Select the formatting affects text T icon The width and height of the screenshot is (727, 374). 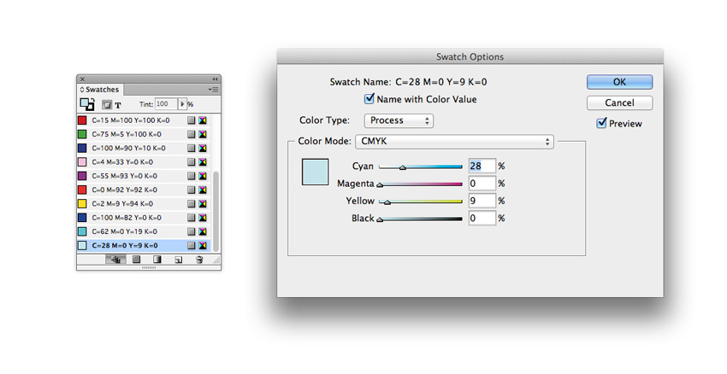[x=118, y=104]
